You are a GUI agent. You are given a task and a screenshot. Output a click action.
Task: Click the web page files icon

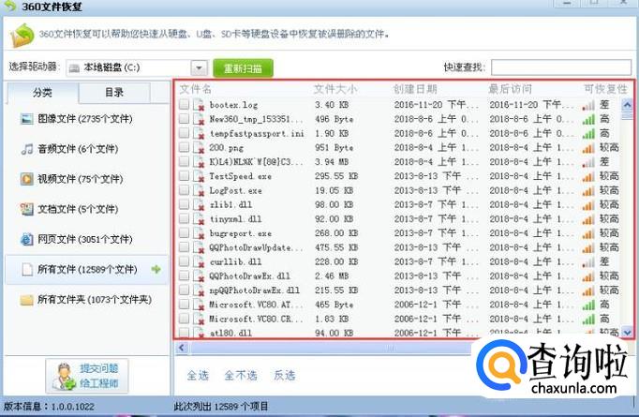pos(27,239)
